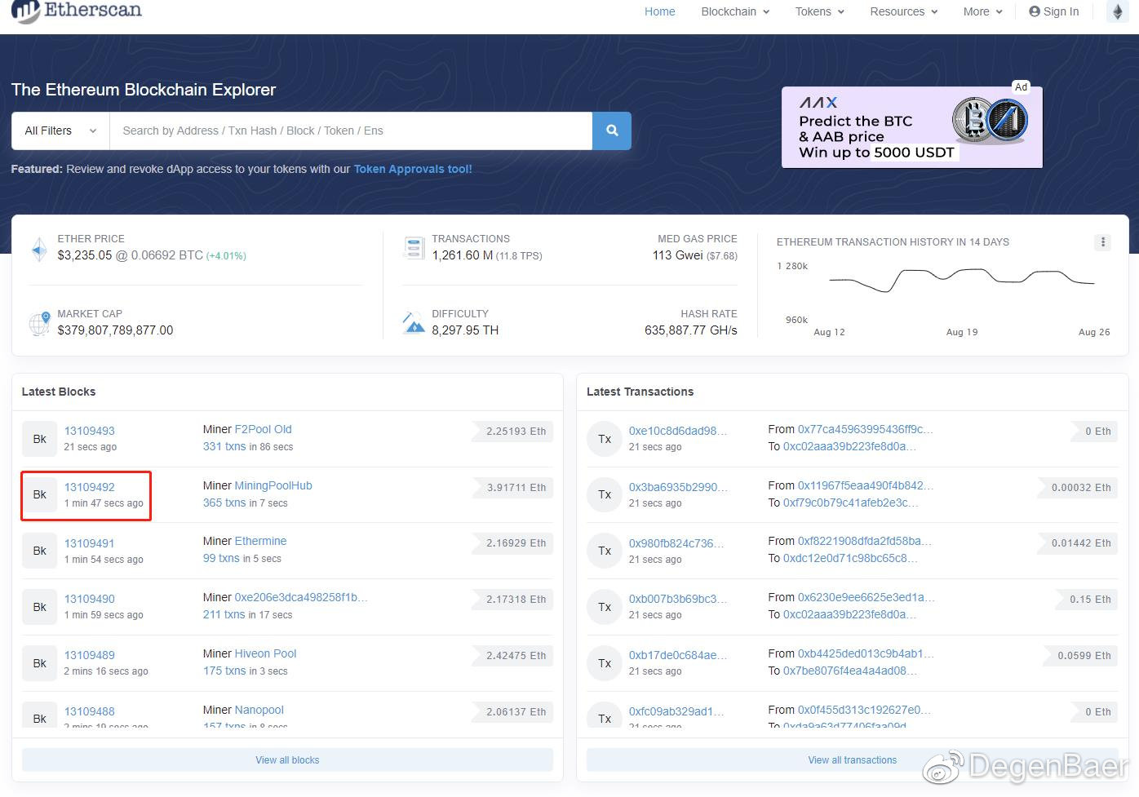Image resolution: width=1139 pixels, height=797 pixels.
Task: Click View all blocks button
Action: pyautogui.click(x=287, y=759)
